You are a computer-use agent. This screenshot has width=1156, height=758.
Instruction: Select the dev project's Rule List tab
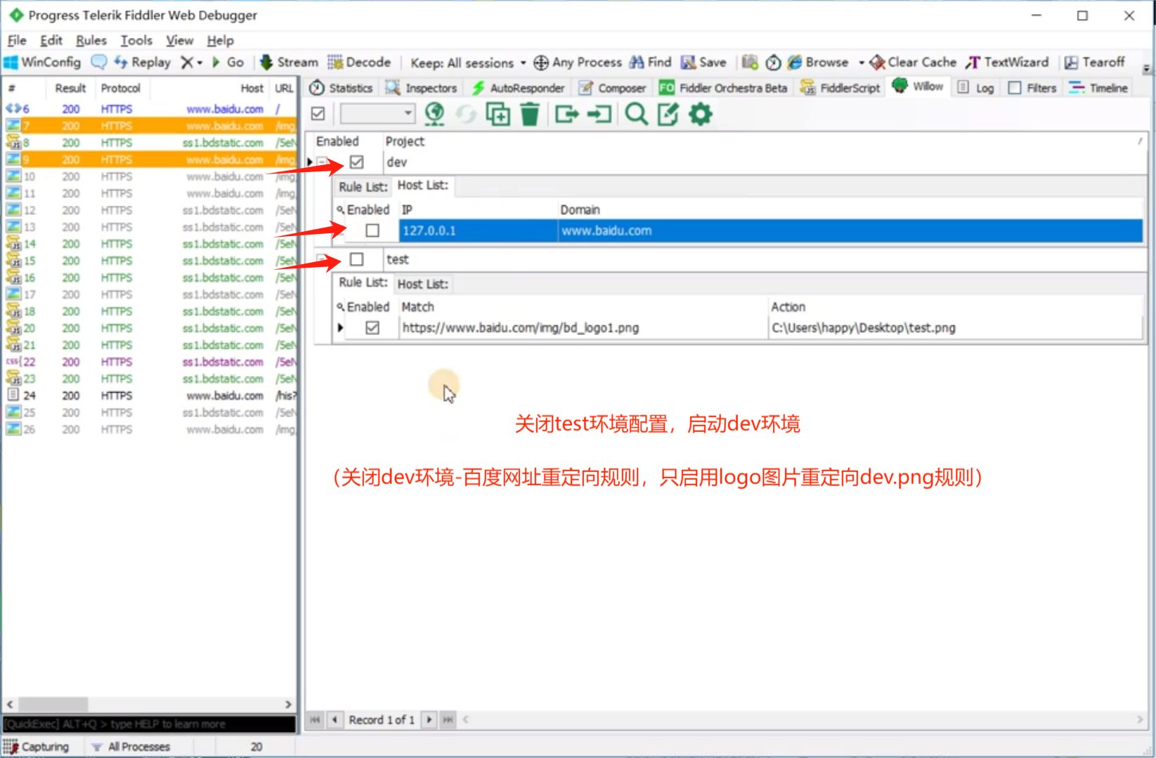coord(363,187)
